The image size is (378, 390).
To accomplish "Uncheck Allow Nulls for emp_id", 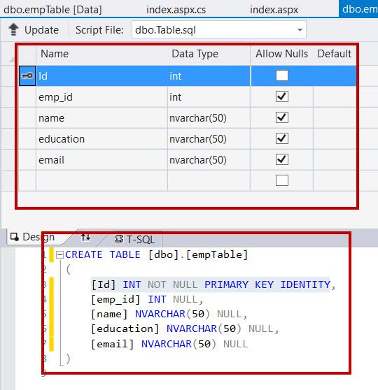I will point(282,96).
